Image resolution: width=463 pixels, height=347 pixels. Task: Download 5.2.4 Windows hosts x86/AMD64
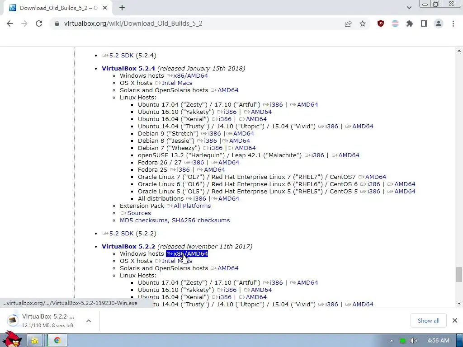[x=187, y=76]
